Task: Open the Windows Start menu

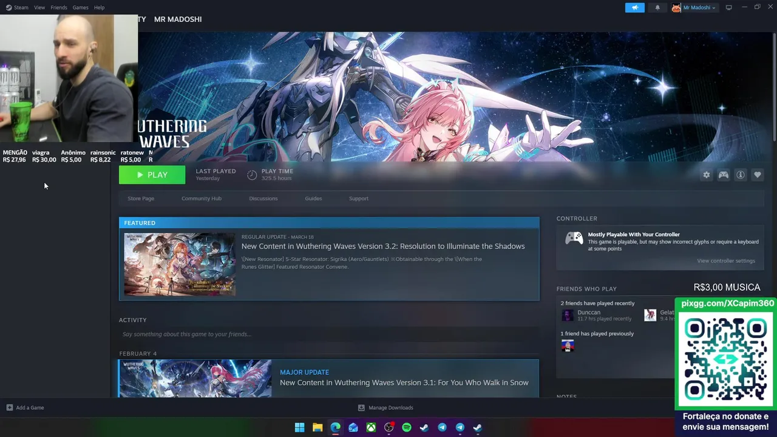Action: 299,427
